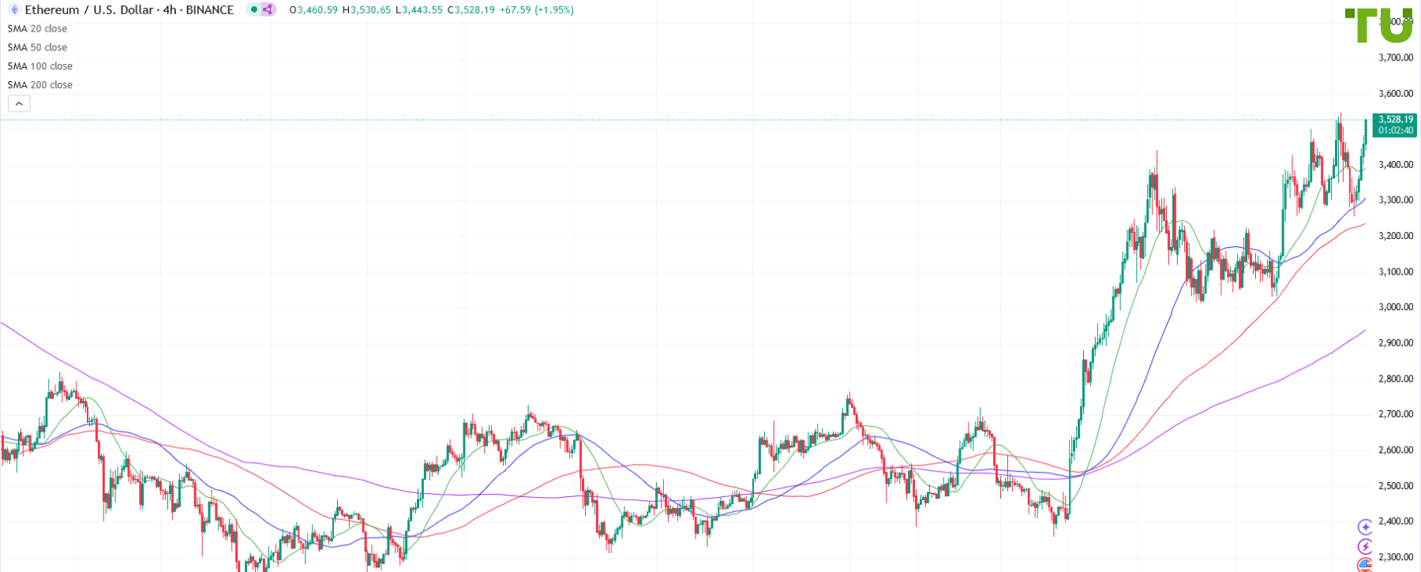Image resolution: width=1421 pixels, height=572 pixels.
Task: Click the high value 3,530.65
Action: point(370,10)
